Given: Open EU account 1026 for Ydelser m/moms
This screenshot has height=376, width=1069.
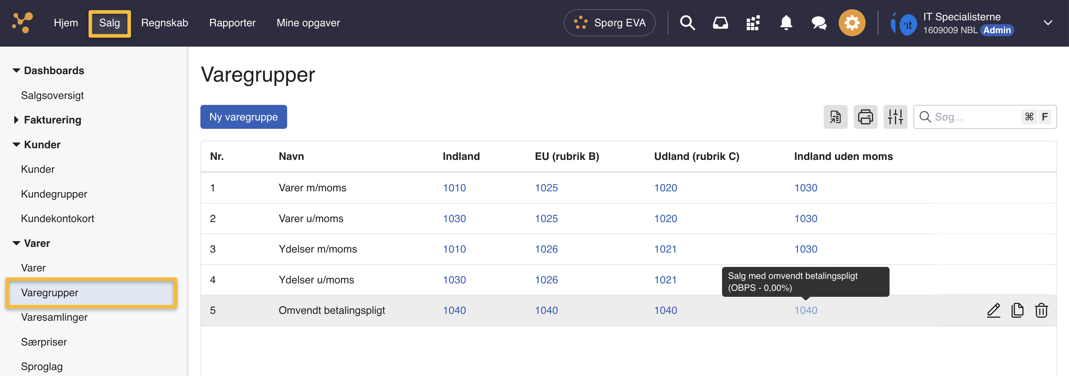Looking at the screenshot, I should coord(546,249).
